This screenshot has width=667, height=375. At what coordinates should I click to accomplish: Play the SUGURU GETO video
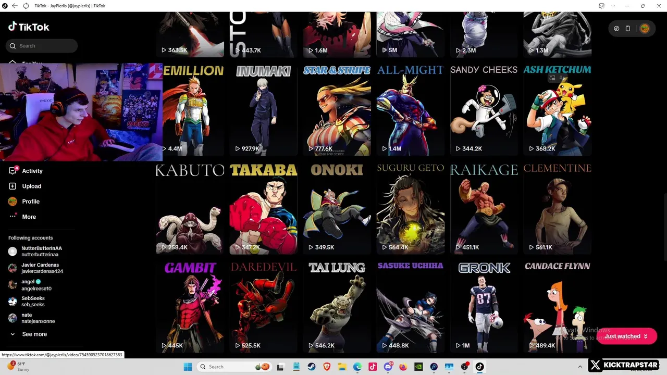point(411,208)
